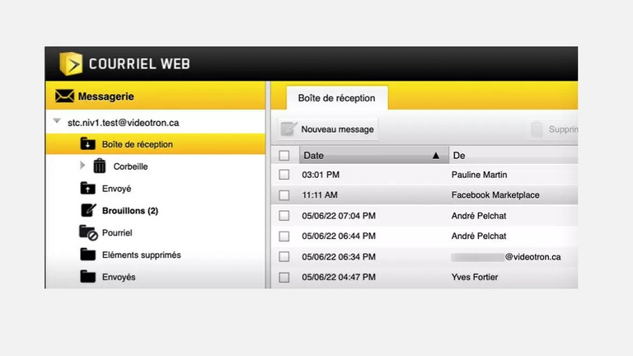Check the Pauline Martin message checkbox
Viewport: 633px width, 356px height.
click(284, 175)
